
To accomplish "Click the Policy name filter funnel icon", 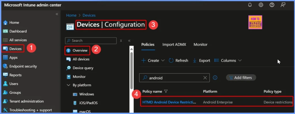I will click(166, 91).
